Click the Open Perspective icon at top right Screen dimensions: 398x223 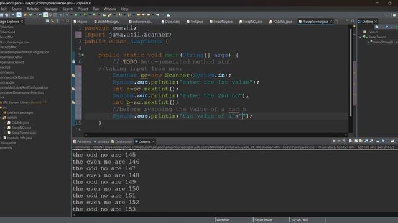pos(394,15)
